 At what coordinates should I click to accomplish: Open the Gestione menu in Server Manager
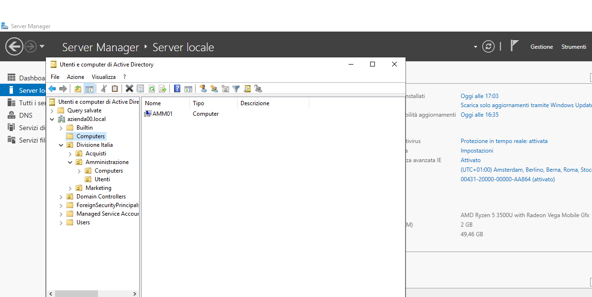tap(542, 46)
